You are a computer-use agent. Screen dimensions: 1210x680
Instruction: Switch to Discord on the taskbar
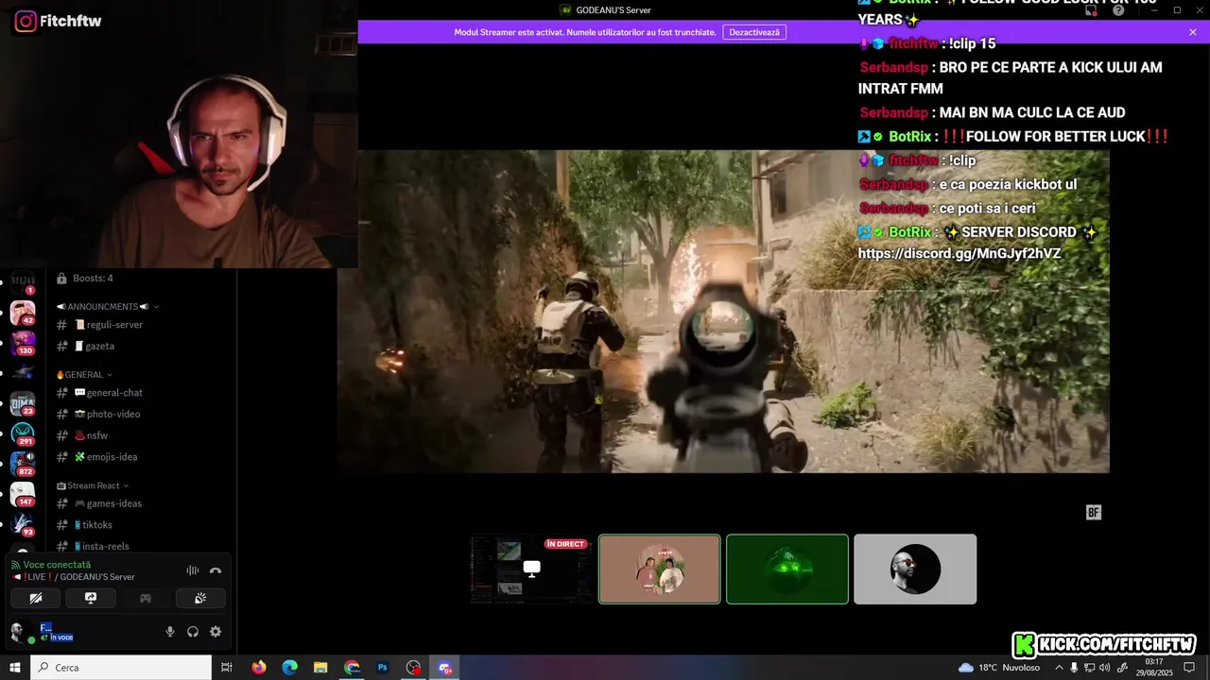click(445, 668)
